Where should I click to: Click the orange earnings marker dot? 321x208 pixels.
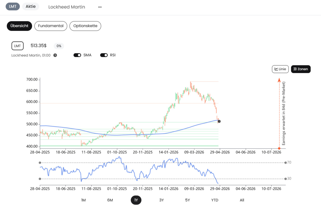(279, 148)
